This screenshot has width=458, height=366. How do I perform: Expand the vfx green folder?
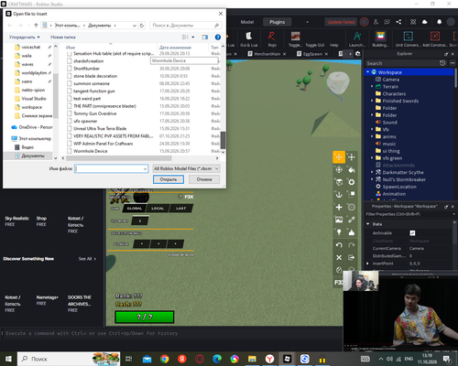372,158
